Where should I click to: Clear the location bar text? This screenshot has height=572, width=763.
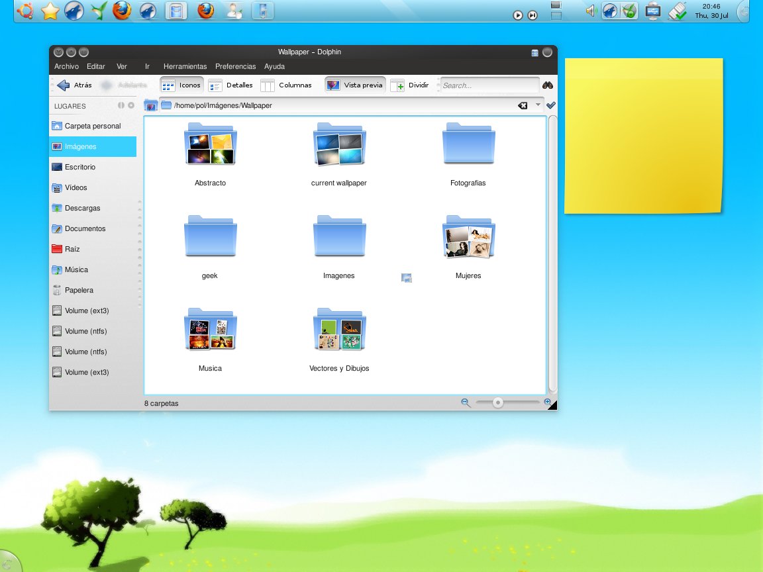(x=523, y=105)
